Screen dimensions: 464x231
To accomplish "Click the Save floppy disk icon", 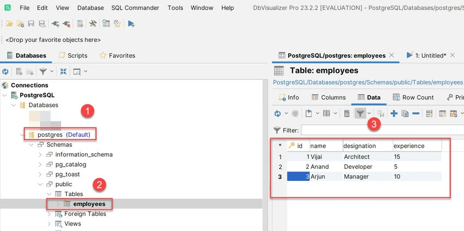I will tap(31, 23).
